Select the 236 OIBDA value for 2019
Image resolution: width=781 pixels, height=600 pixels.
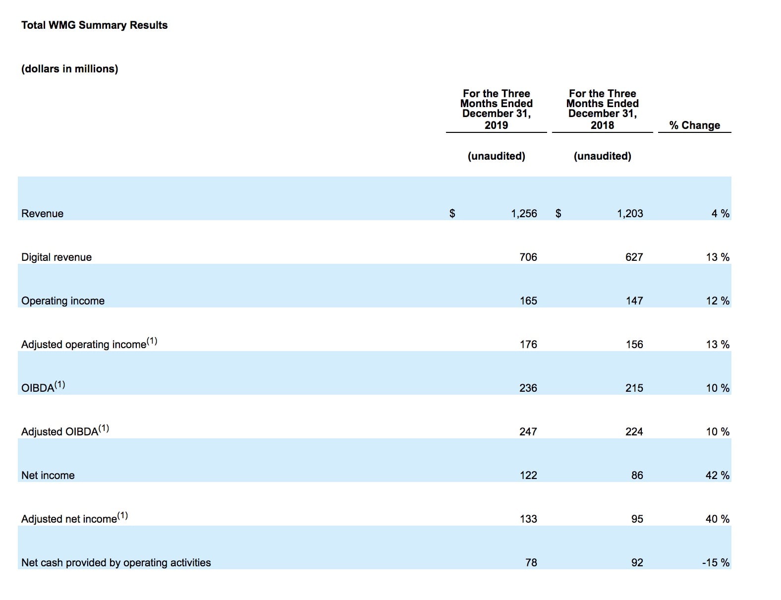pyautogui.click(x=528, y=388)
